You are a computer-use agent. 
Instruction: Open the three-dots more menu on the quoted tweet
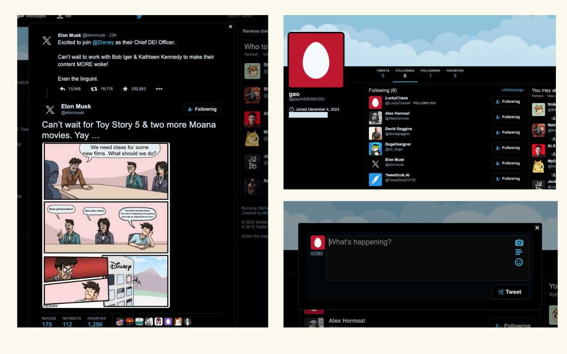click(x=159, y=89)
